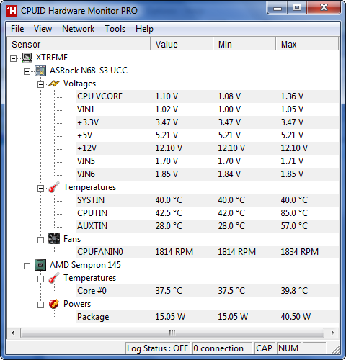The height and width of the screenshot is (360, 346).
Task: Click the Max column header
Action: pos(308,44)
